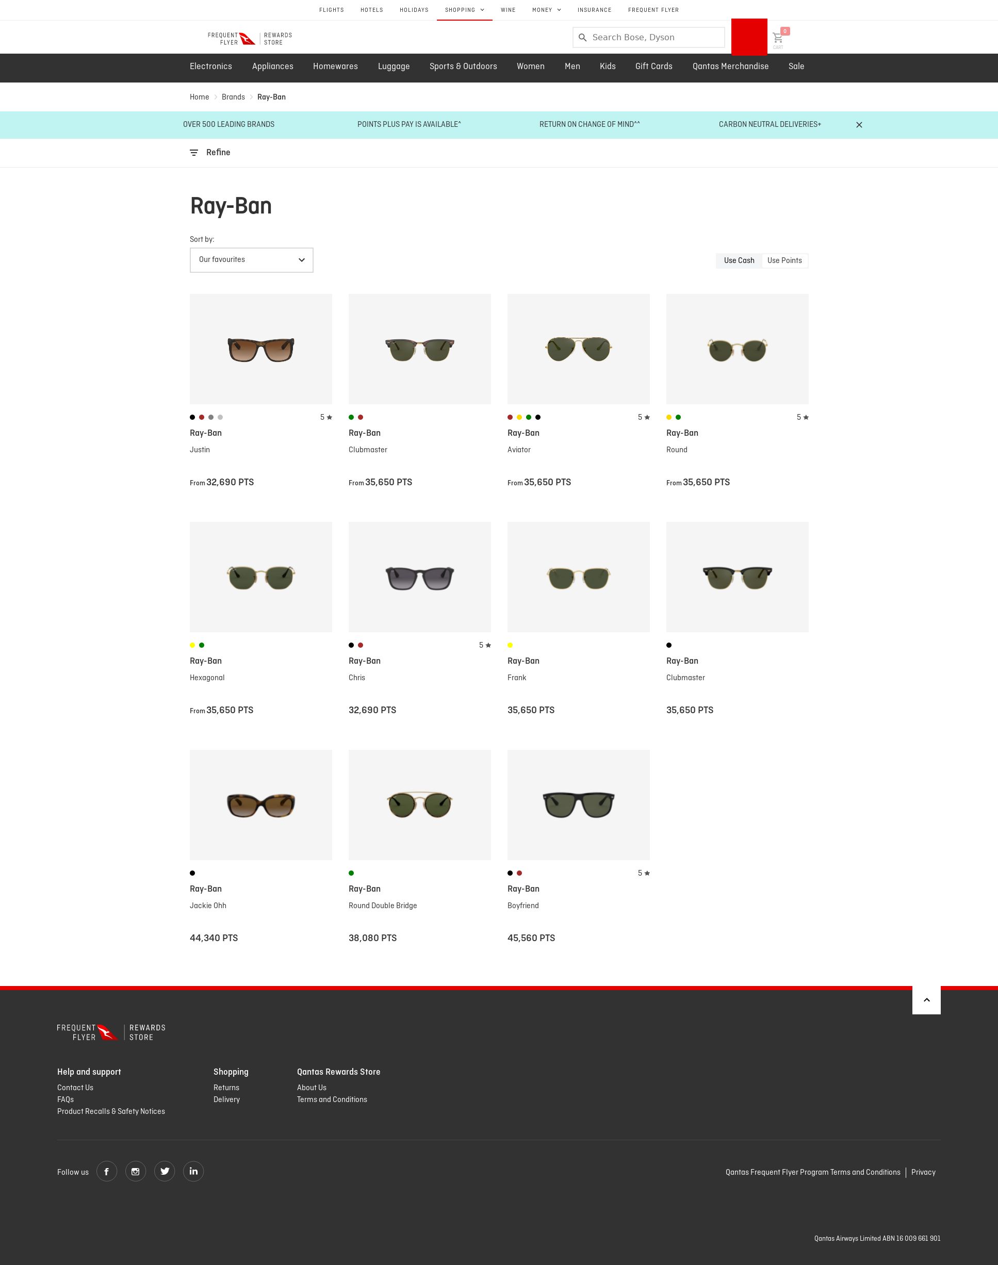This screenshot has width=998, height=1265.
Task: Open the Twitter social icon
Action: coord(165,1172)
